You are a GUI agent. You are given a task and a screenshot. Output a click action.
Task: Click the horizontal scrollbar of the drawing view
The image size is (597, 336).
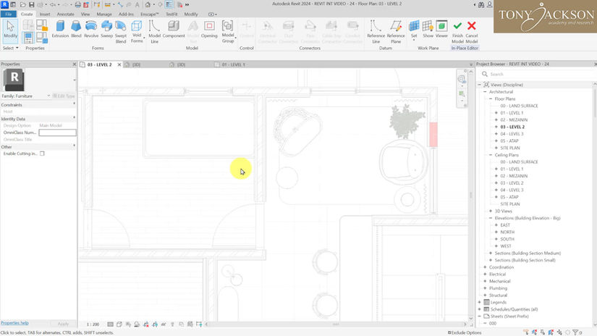point(336,324)
